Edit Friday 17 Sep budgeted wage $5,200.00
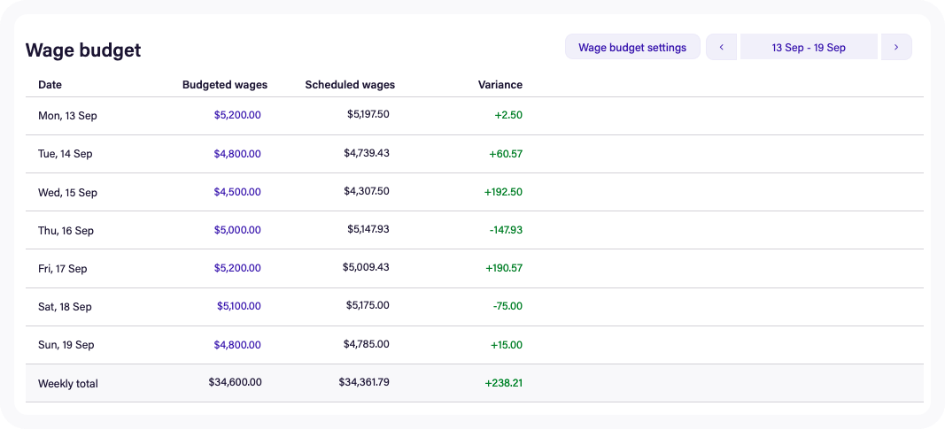The width and height of the screenshot is (945, 429). (237, 268)
